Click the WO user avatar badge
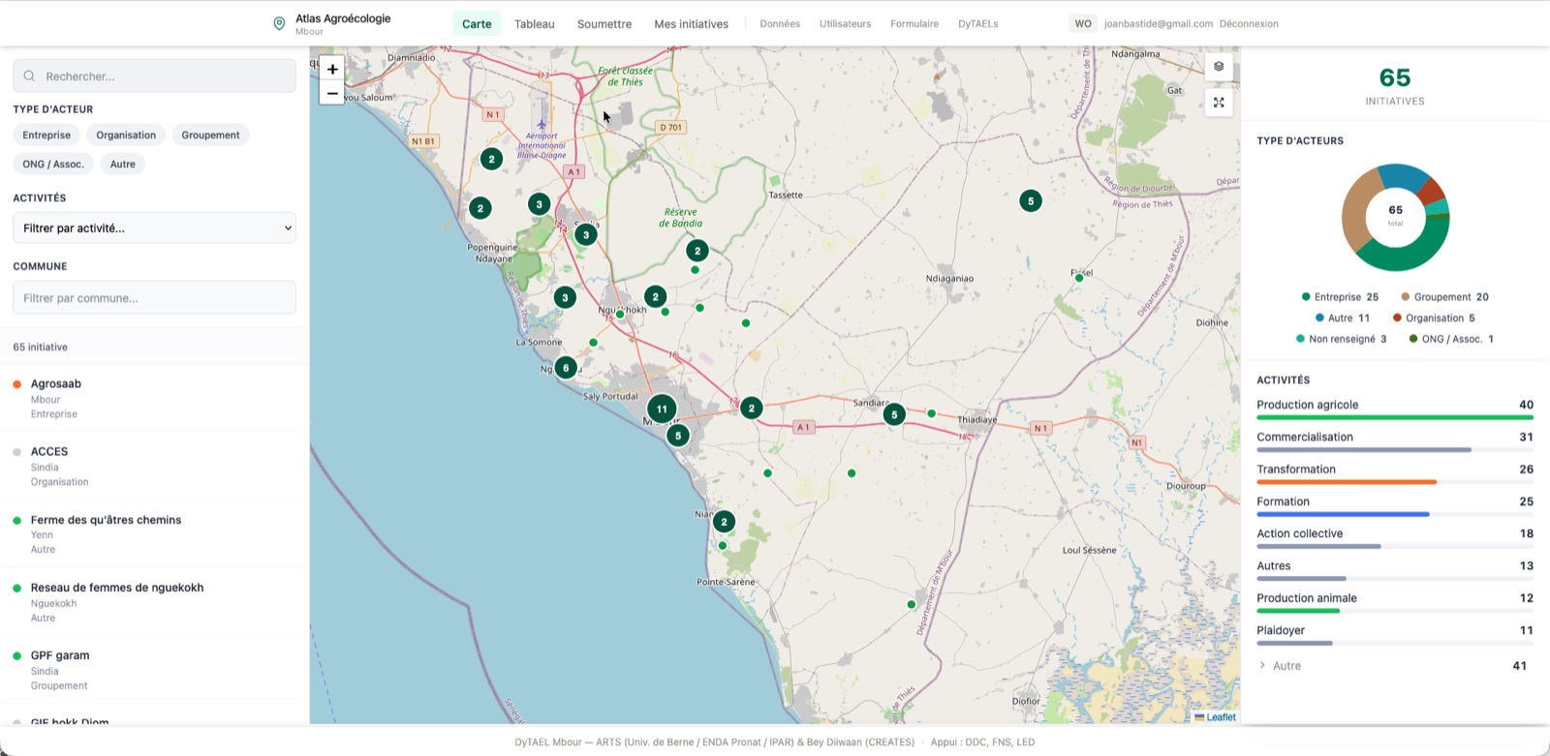This screenshot has height=756, width=1550. tap(1083, 24)
